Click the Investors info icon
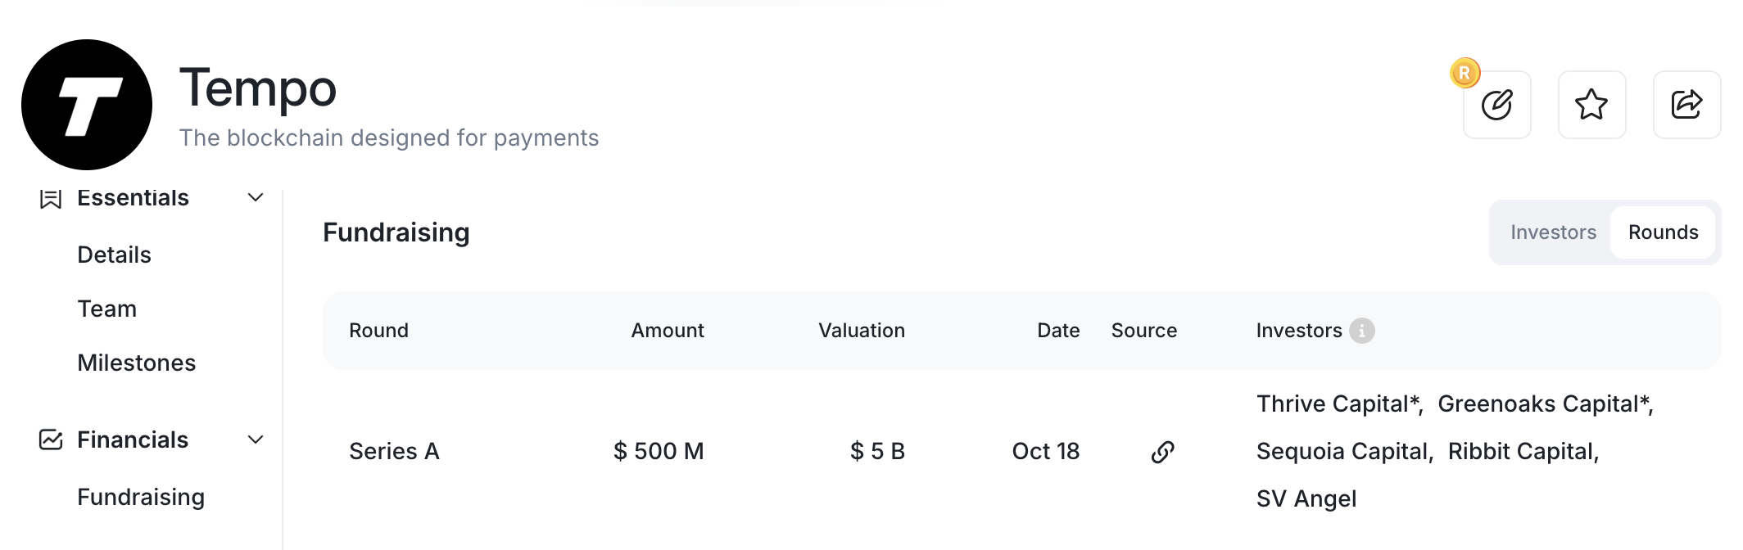This screenshot has height=550, width=1743. point(1361,331)
